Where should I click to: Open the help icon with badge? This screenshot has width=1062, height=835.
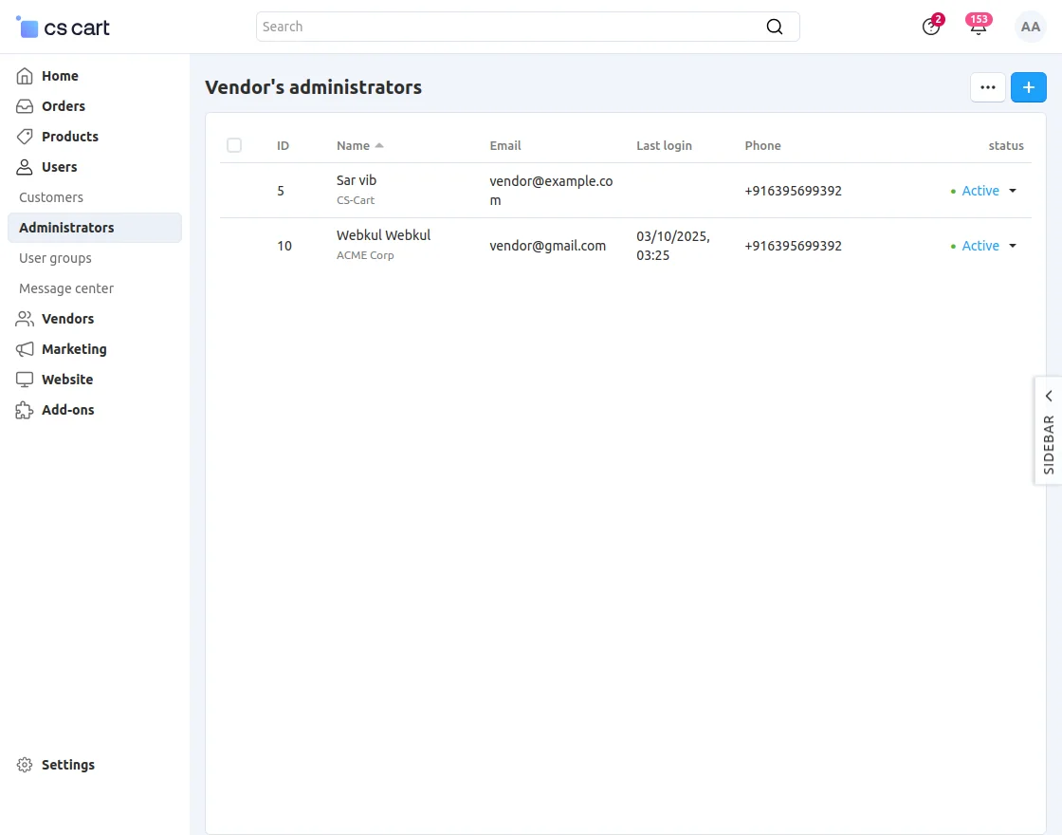[x=931, y=27]
